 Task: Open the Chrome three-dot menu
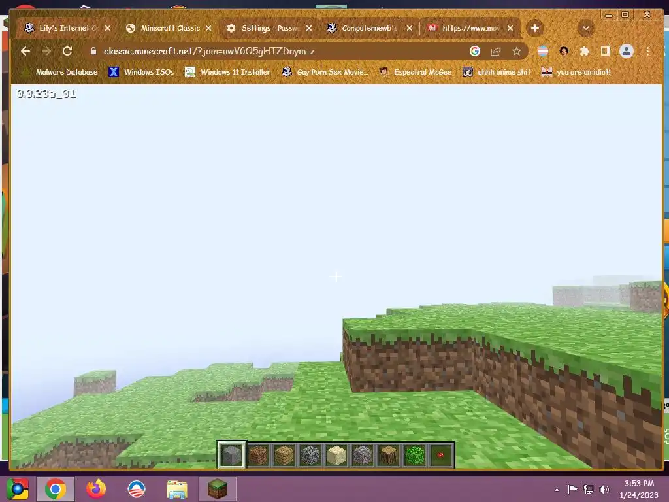[647, 51]
